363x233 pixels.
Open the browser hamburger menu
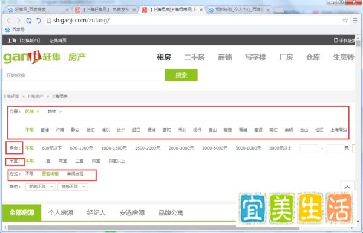tap(355, 21)
